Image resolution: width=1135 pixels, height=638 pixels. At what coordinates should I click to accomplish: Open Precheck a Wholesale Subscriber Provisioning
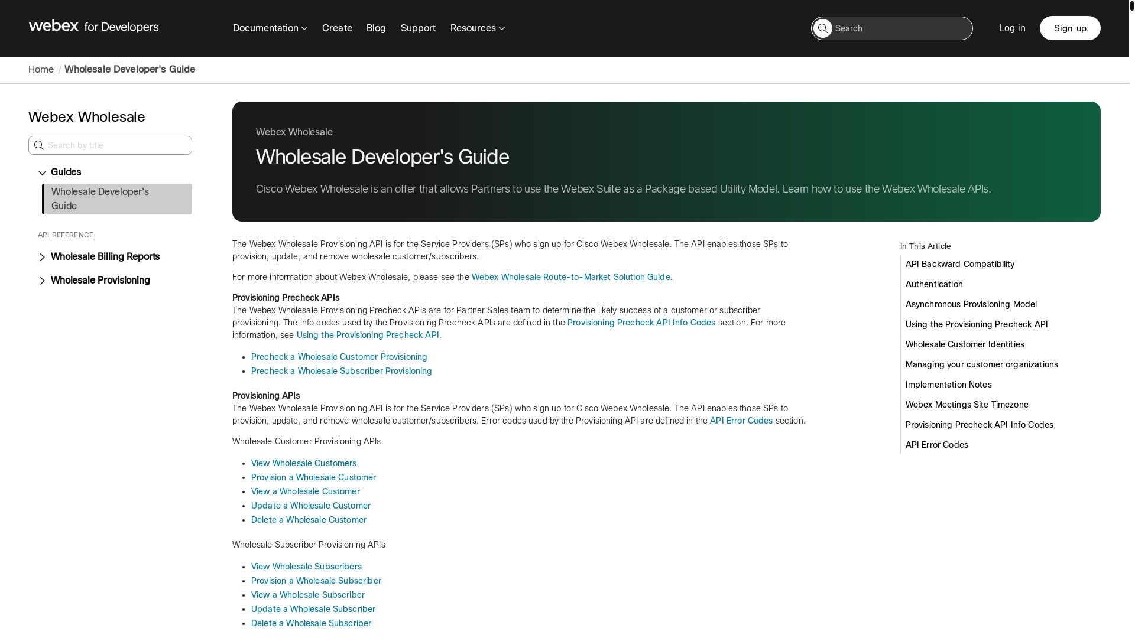(341, 371)
